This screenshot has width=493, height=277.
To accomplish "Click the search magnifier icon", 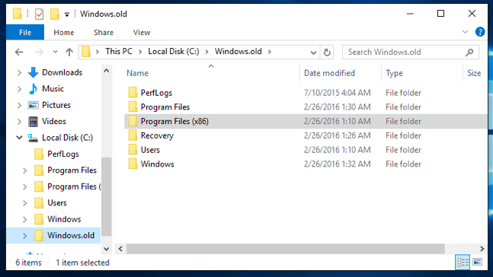I will [x=469, y=53].
